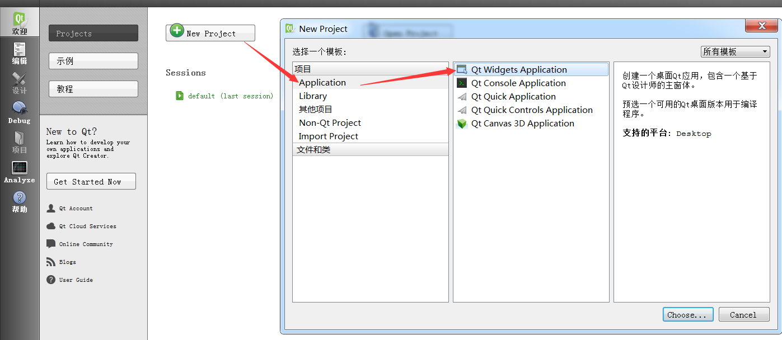
Task: Click the green plus New Project icon
Action: click(177, 31)
